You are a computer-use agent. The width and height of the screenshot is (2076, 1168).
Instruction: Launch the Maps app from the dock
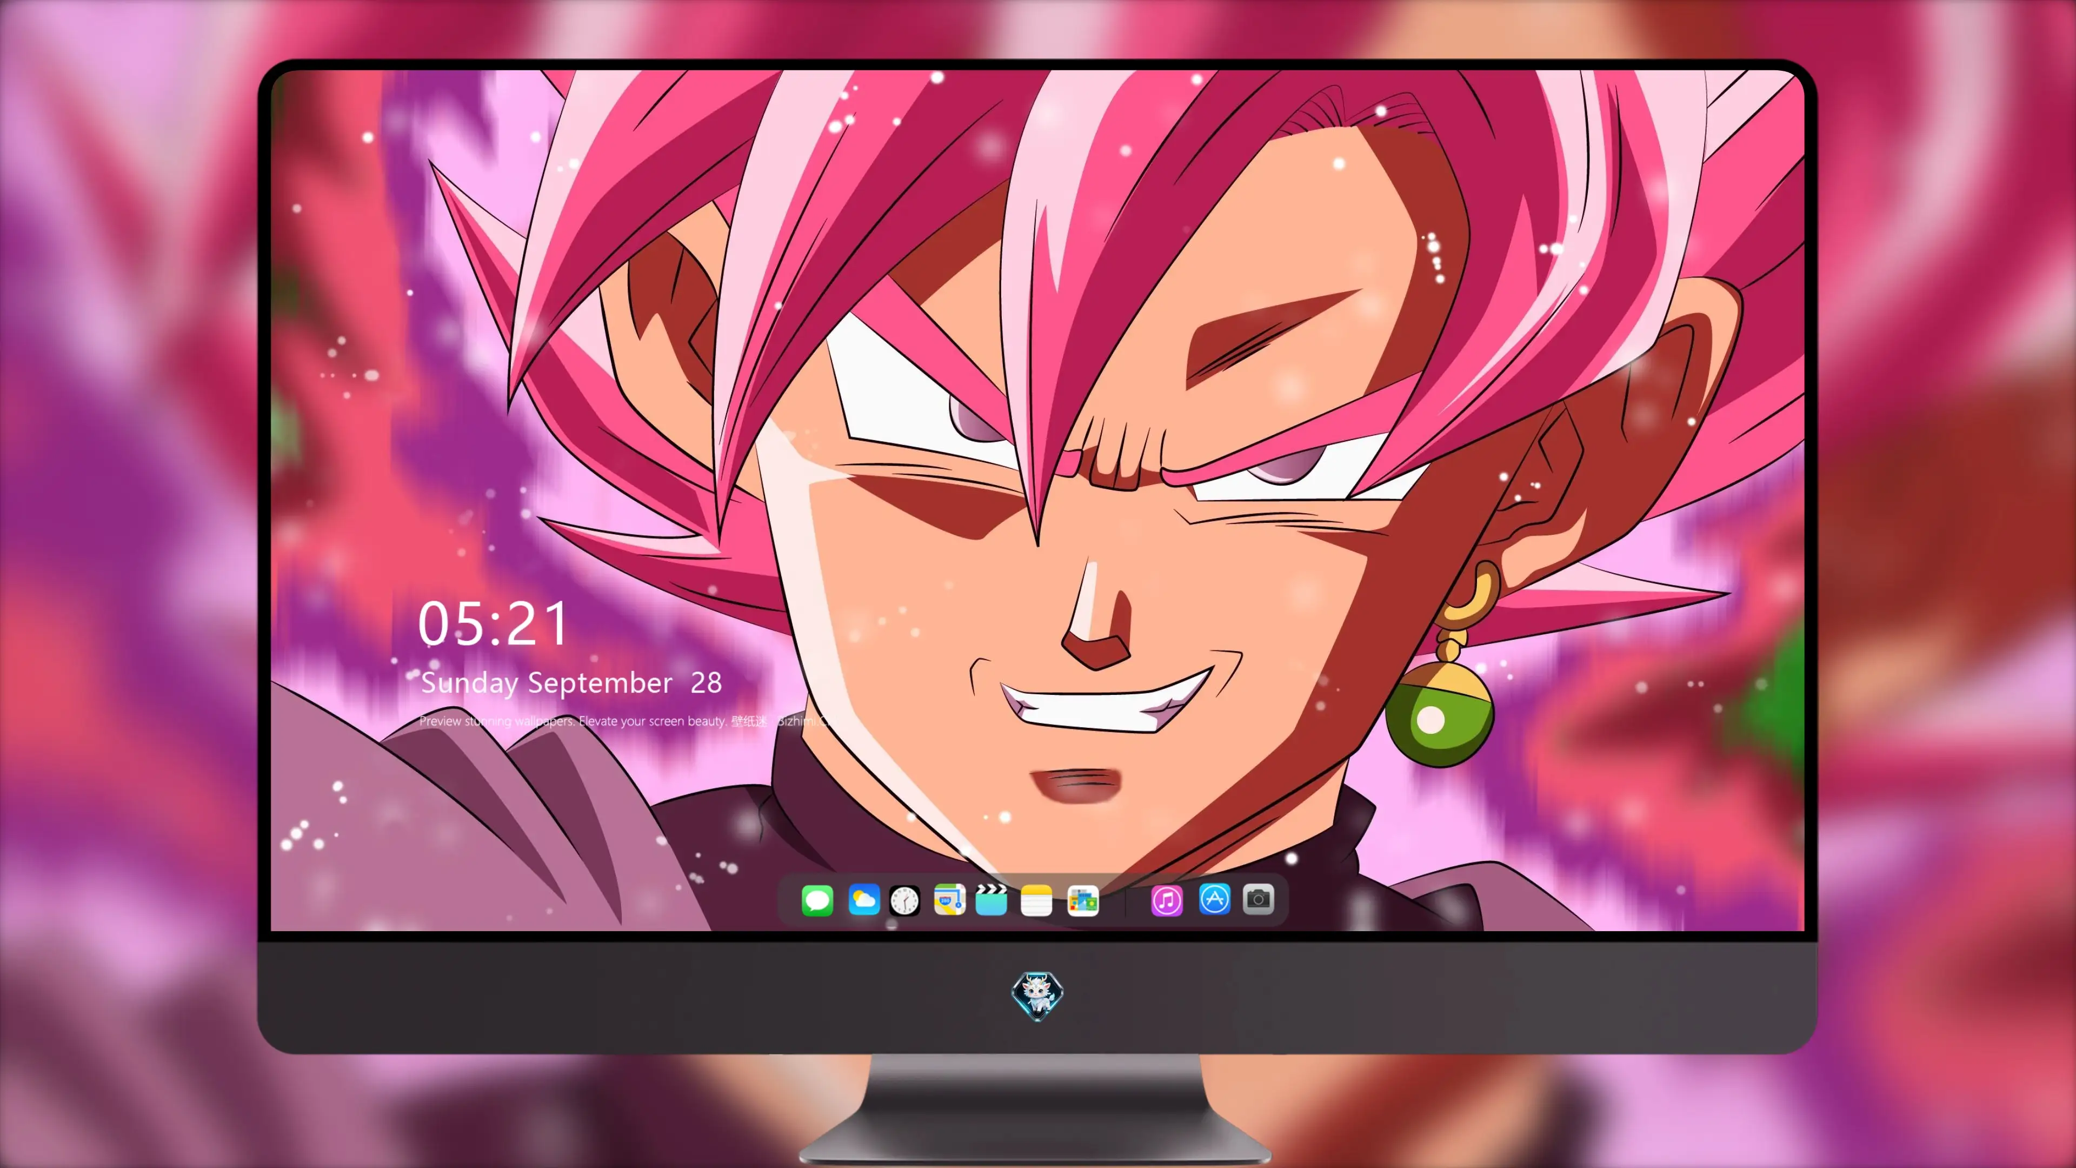(x=949, y=900)
